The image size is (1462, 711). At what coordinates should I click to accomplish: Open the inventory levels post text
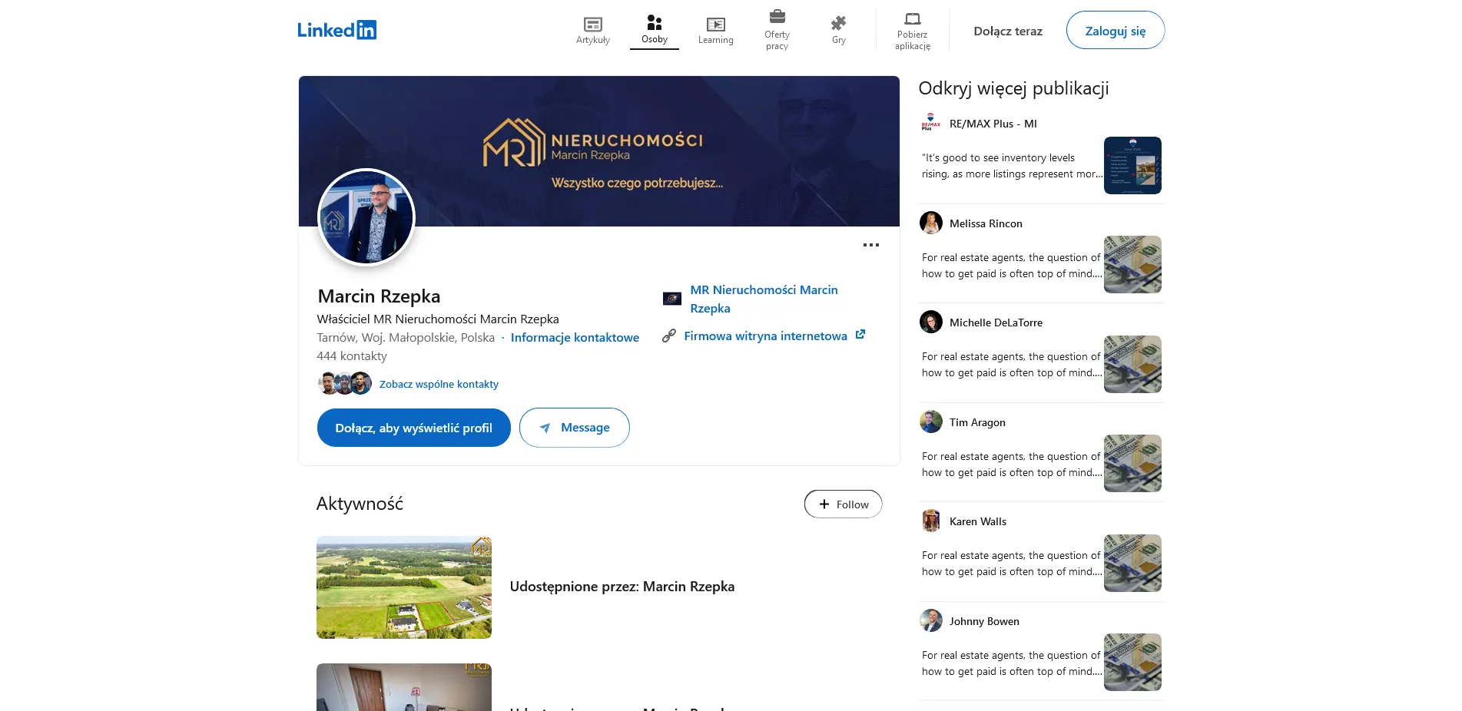click(x=1012, y=166)
